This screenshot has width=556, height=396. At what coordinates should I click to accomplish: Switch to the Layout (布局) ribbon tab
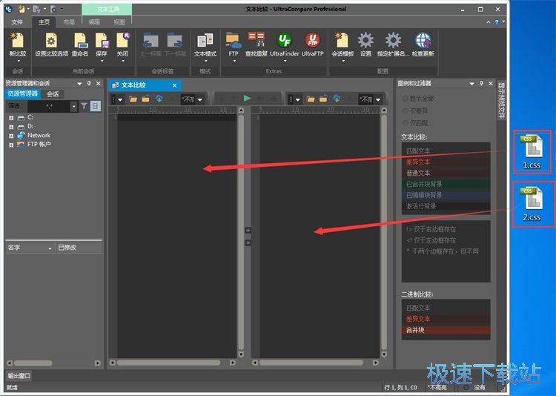point(68,22)
